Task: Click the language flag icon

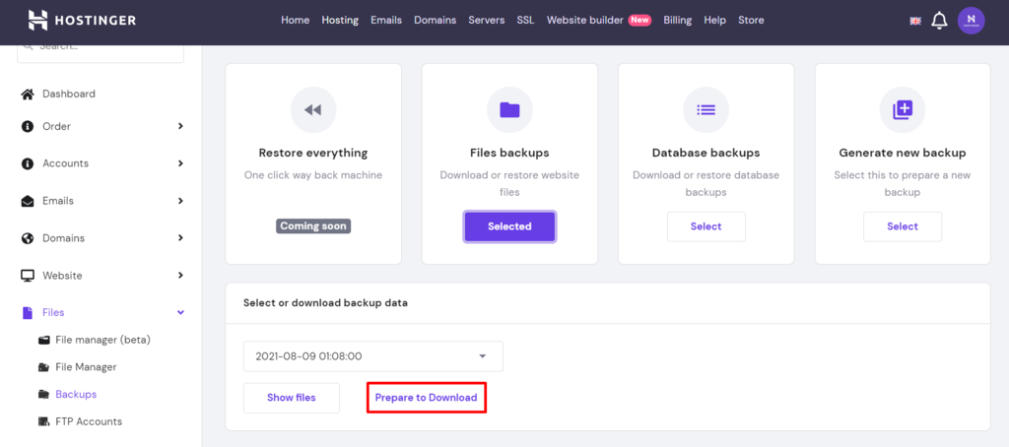Action: [x=915, y=21]
